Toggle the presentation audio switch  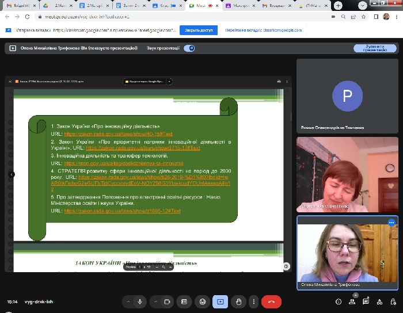[x=189, y=48]
